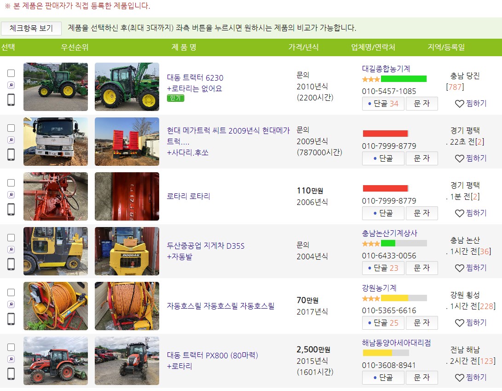Open white Hyundai truck front thumbnail
Screen dimensions: 502x391
[55, 142]
